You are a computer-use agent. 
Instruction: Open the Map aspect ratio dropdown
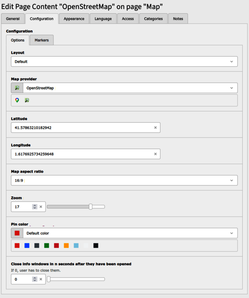coord(124,180)
